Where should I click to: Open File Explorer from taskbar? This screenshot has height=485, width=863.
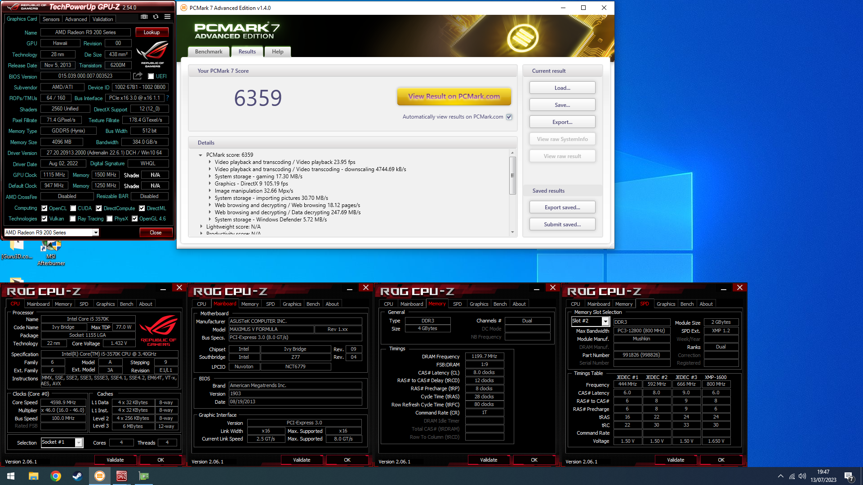click(x=33, y=476)
